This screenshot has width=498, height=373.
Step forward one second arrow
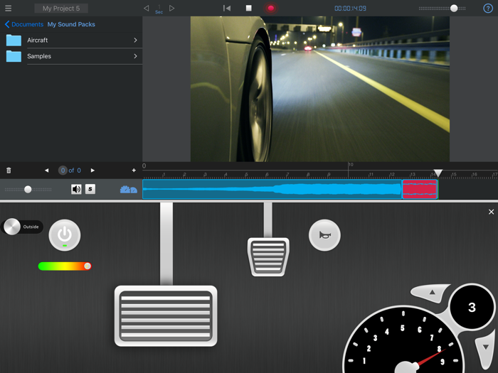pyautogui.click(x=172, y=9)
